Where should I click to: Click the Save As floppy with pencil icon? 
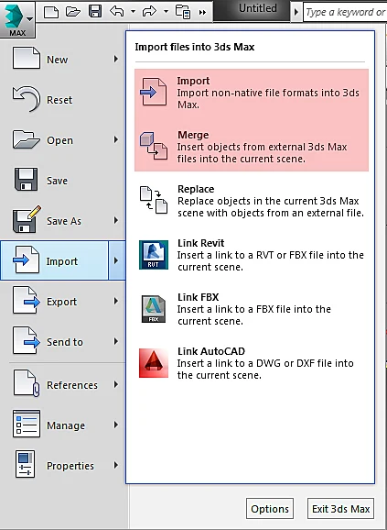click(27, 219)
